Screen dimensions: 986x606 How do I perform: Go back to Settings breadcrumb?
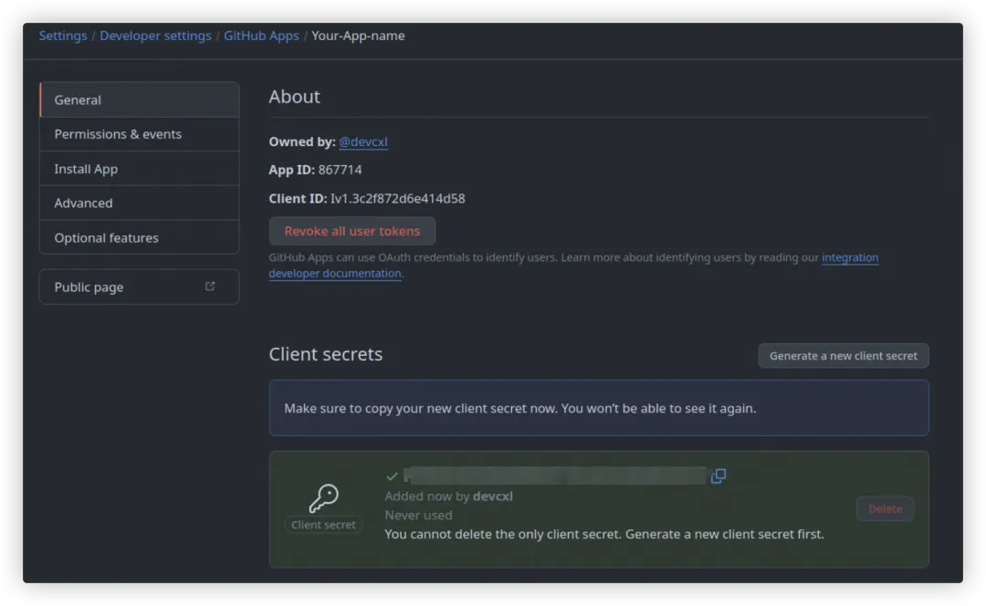coord(63,36)
